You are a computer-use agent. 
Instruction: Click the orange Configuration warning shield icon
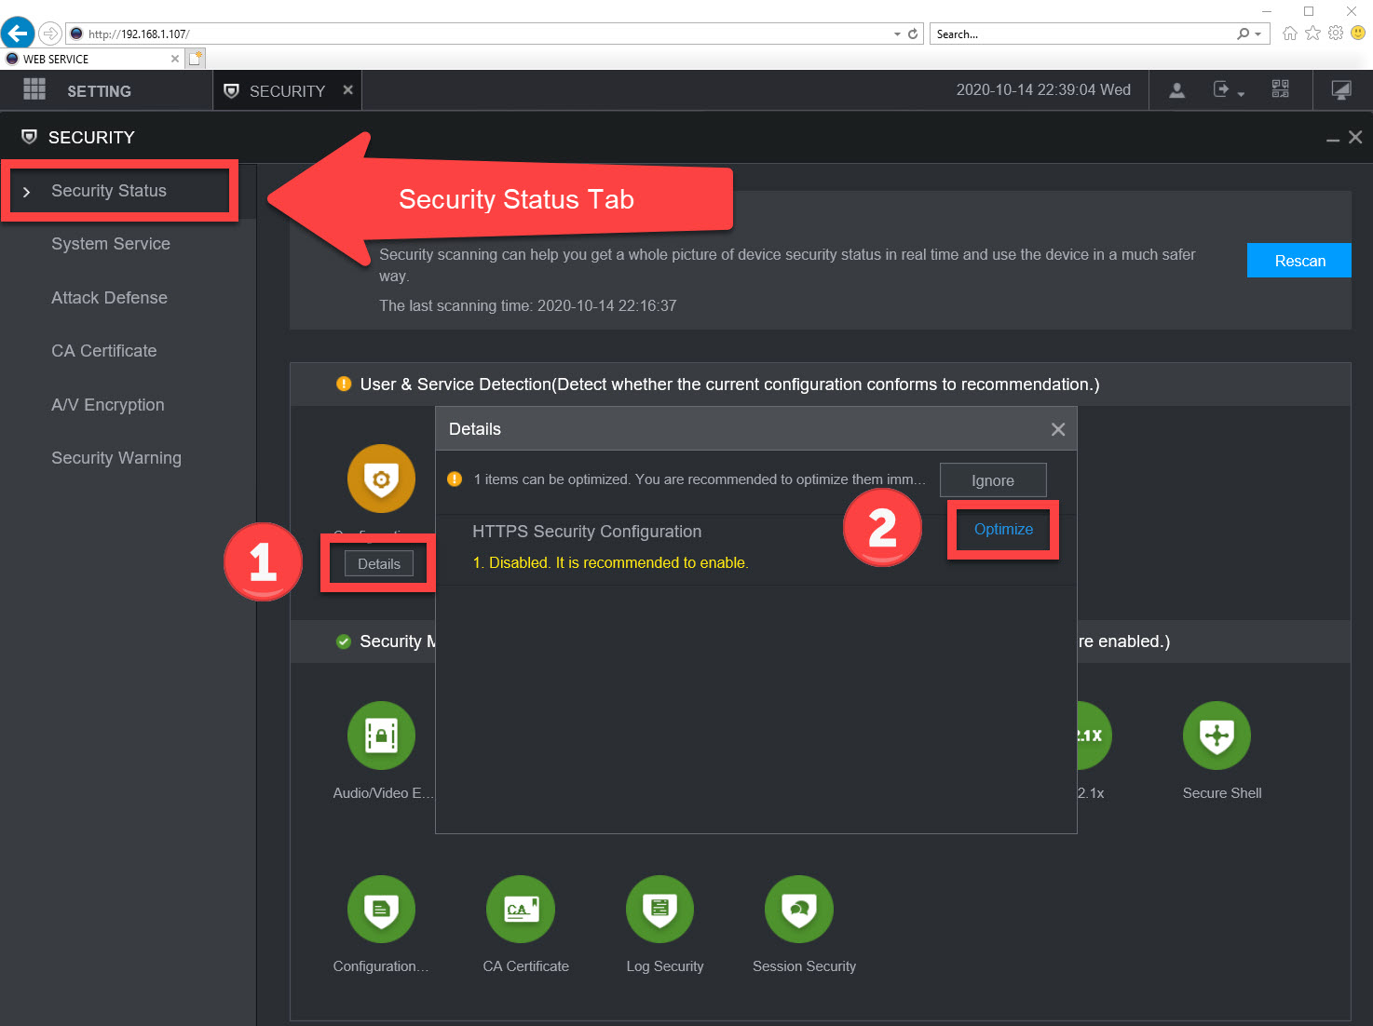381,479
